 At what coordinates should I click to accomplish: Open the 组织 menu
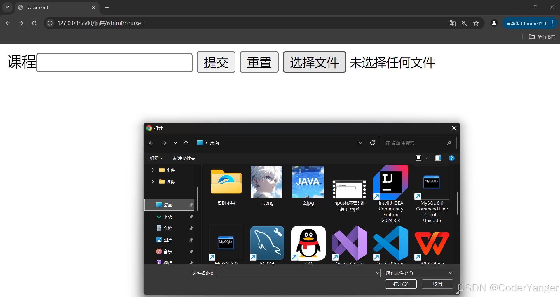(156, 158)
